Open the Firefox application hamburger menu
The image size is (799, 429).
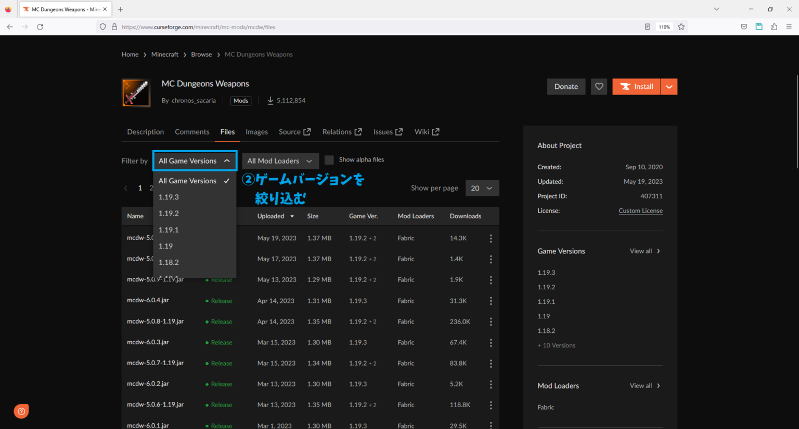(x=790, y=26)
